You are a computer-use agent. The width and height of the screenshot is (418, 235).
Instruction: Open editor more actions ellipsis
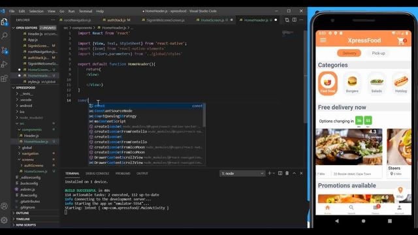(x=301, y=20)
